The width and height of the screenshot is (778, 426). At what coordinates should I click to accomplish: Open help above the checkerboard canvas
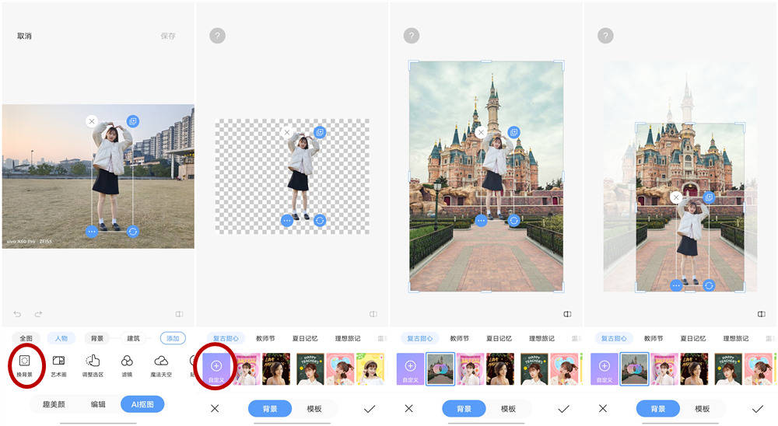(217, 36)
